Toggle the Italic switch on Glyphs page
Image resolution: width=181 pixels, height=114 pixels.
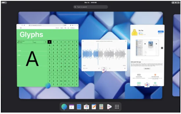click(18, 43)
